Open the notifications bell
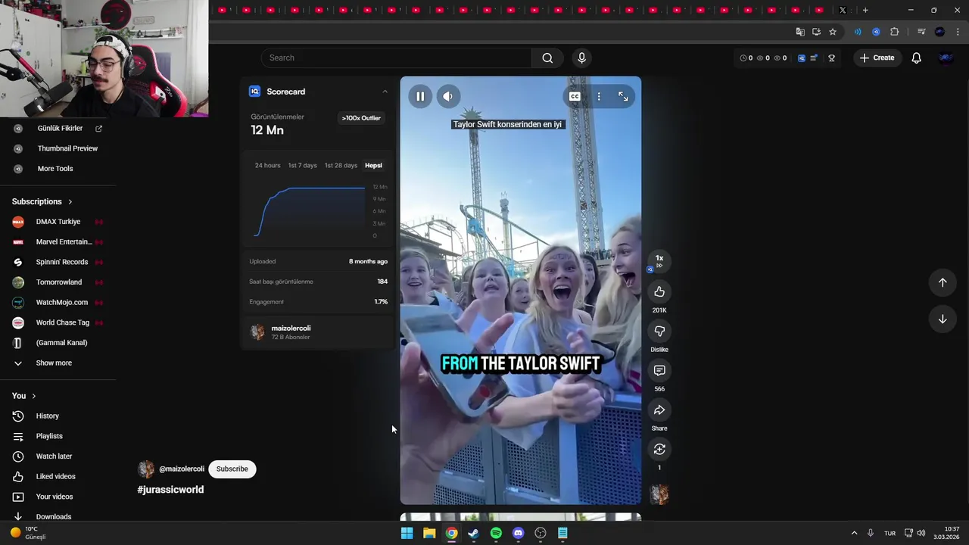 pyautogui.click(x=916, y=58)
